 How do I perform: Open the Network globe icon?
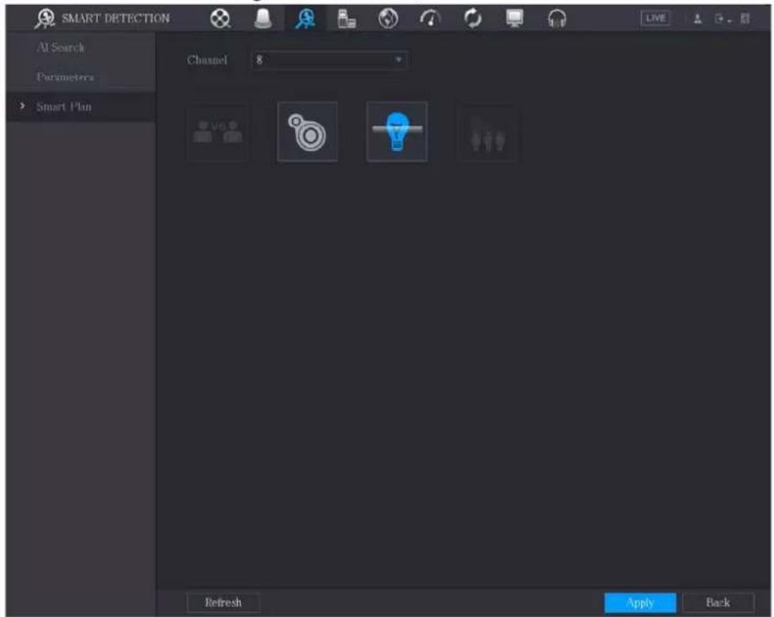coord(388,19)
